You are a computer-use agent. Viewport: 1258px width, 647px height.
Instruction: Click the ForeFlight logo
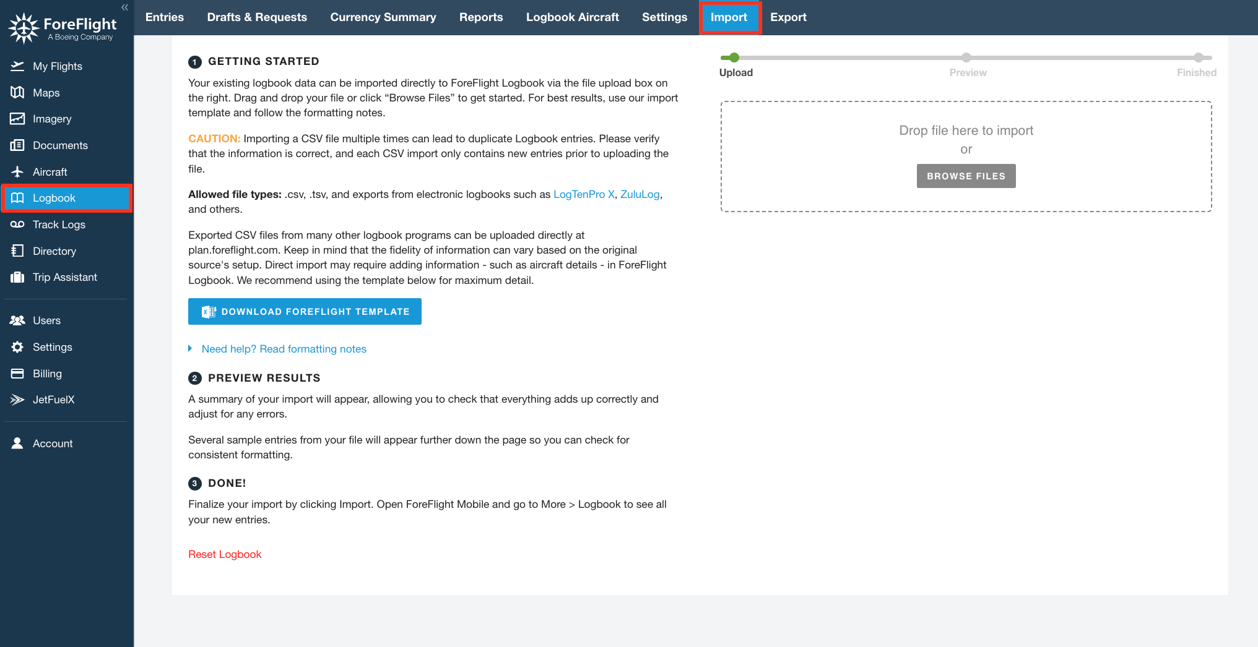[x=63, y=28]
